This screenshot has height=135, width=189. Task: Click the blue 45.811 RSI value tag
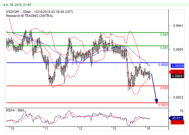coord(177,118)
